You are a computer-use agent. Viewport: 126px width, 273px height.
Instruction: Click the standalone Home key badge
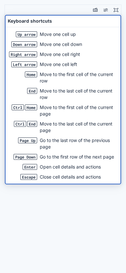pos(31,74)
